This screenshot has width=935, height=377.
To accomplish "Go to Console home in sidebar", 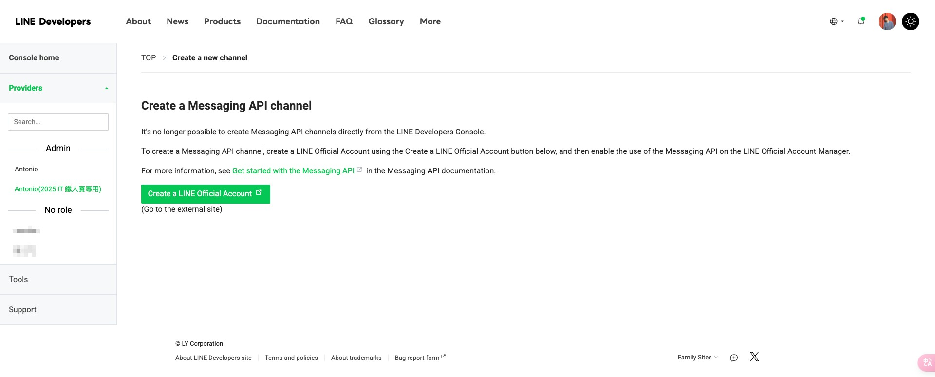I will [58, 58].
